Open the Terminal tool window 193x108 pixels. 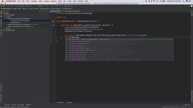[6, 105]
